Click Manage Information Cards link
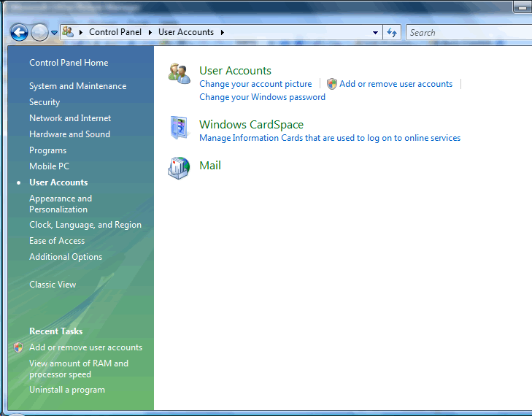 pyautogui.click(x=330, y=138)
